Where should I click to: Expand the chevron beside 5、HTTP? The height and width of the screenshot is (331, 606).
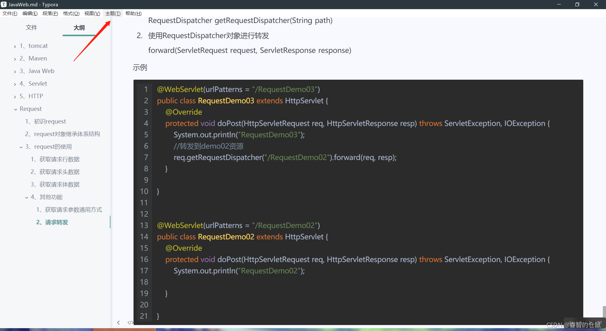pyautogui.click(x=15, y=97)
